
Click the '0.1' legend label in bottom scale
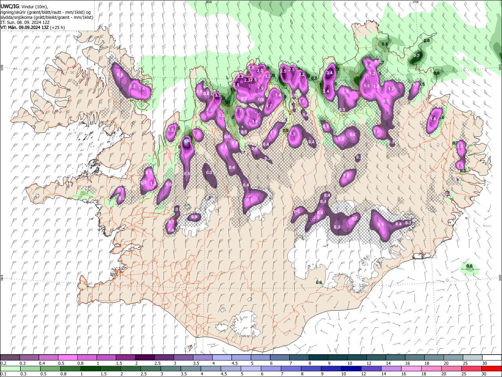(x=3, y=374)
